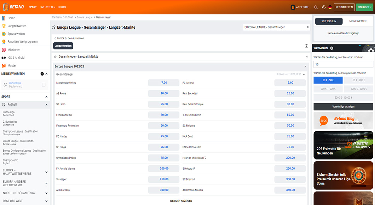Open the search magnifier icon
375x205 pixels.
[316, 7]
